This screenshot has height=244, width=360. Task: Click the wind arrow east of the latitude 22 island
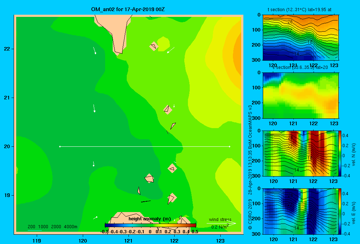(171, 50)
